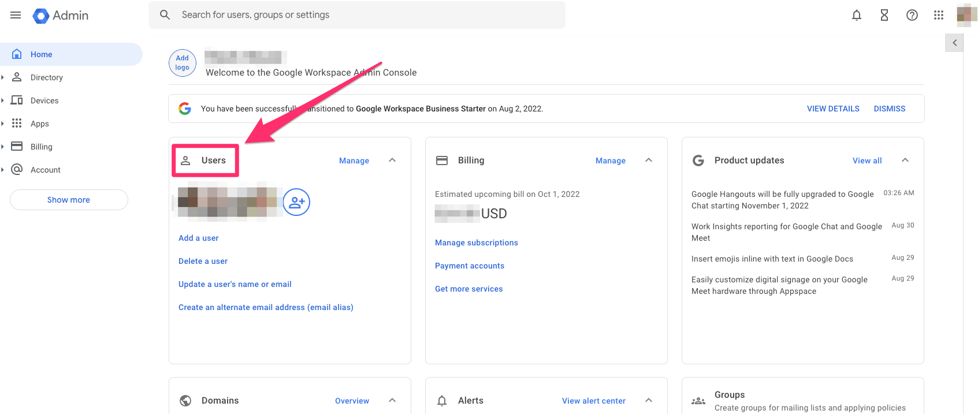Screen dimensions: 978x414
Task: Click the Show more button
Action: 69,200
